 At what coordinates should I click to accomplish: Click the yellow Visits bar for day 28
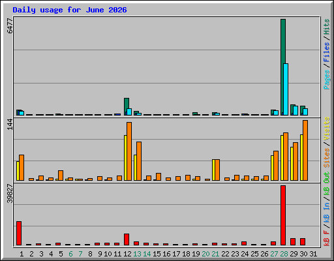[282, 158]
